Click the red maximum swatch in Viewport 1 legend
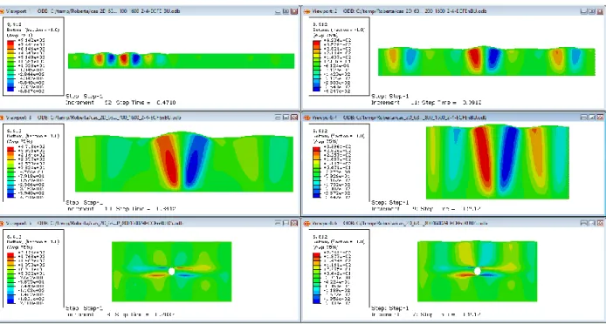The height and width of the screenshot is (324, 606). pos(10,42)
